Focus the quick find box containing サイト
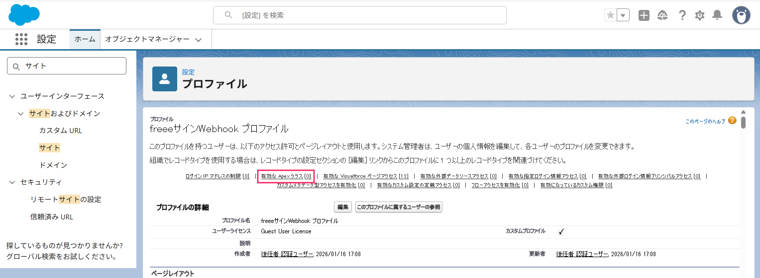This screenshot has height=278, width=760. click(x=67, y=66)
